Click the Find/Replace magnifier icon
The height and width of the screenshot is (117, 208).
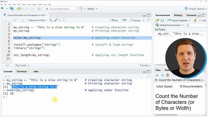[x=51, y=20]
